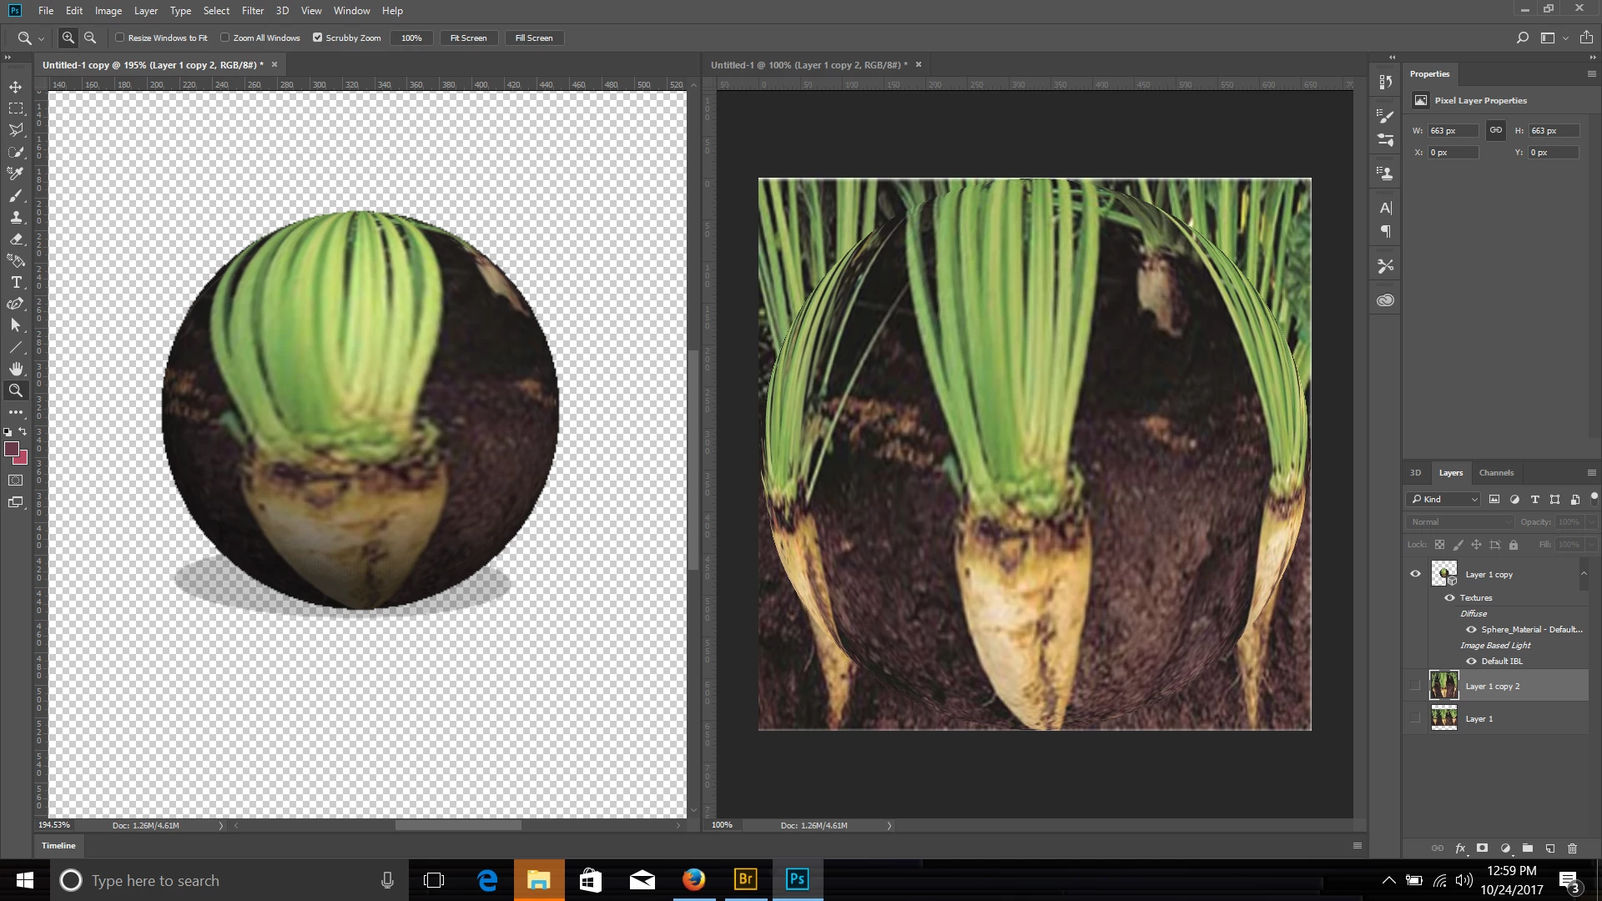Click the foreground color swatch
This screenshot has width=1602, height=901.
click(12, 450)
